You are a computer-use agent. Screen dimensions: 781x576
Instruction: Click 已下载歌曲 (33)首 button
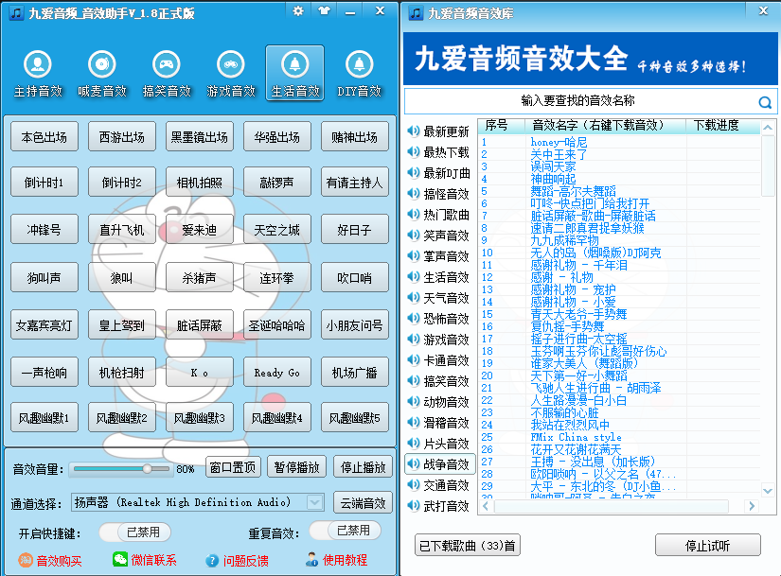(468, 545)
